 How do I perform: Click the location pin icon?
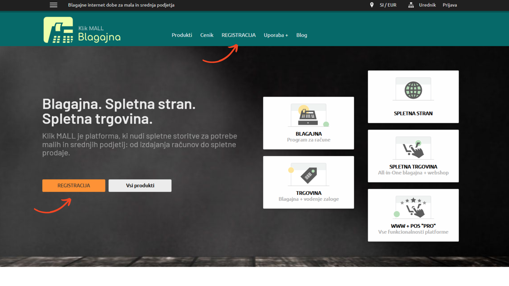pyautogui.click(x=372, y=5)
